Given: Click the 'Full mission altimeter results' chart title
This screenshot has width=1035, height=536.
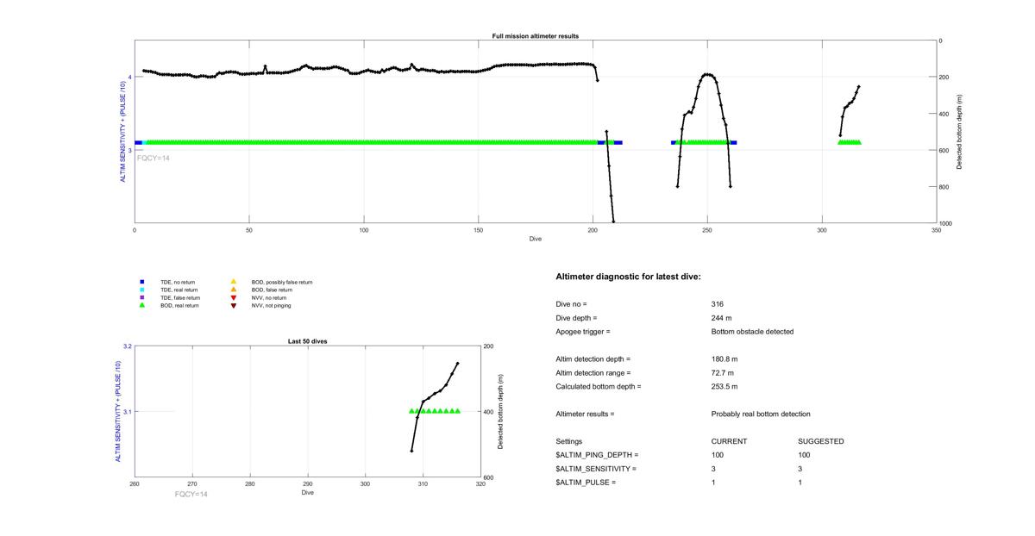Looking at the screenshot, I should (x=535, y=36).
